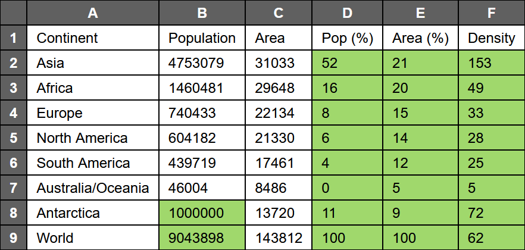Select the Density header cell
This screenshot has width=525, height=250.
[491, 38]
